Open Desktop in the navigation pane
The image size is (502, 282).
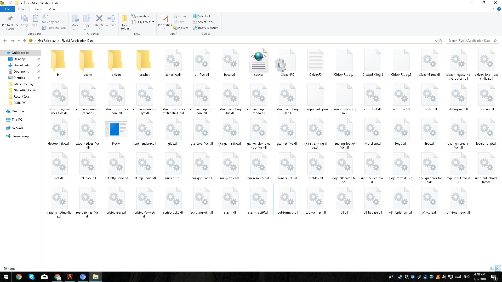pos(19,59)
